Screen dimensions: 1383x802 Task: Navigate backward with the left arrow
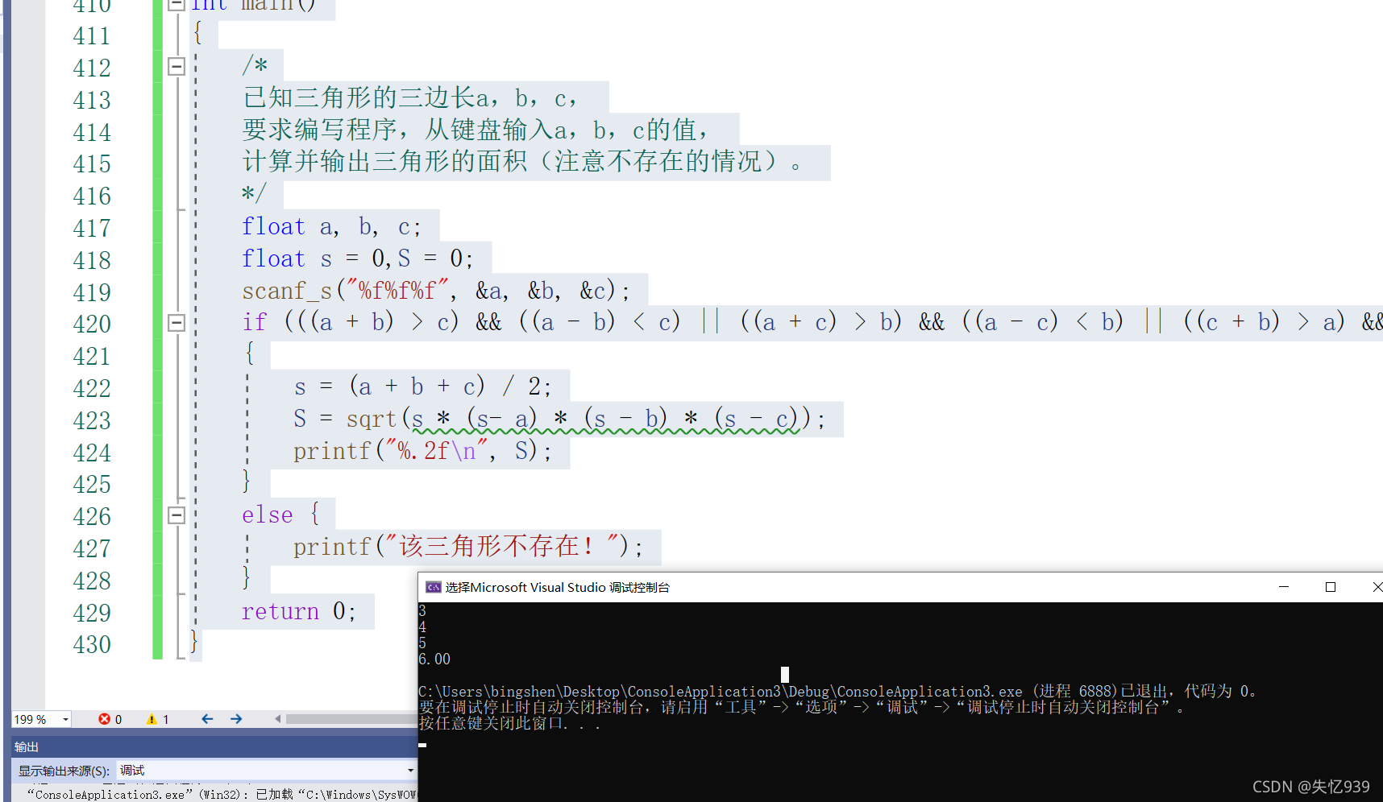pos(207,719)
